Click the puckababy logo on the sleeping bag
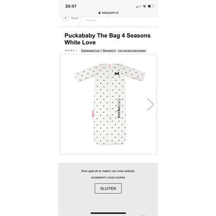This screenshot has height=216, width=216. (119, 108)
